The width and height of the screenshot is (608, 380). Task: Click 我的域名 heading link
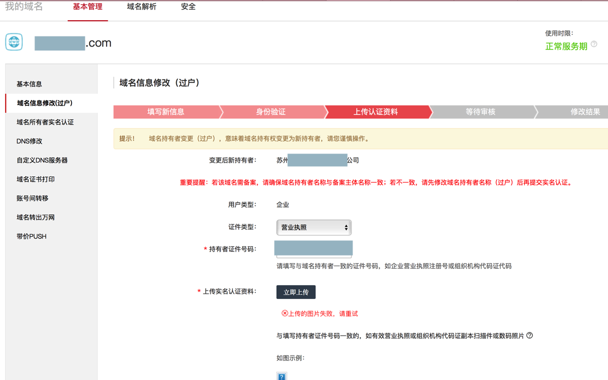coord(24,6)
